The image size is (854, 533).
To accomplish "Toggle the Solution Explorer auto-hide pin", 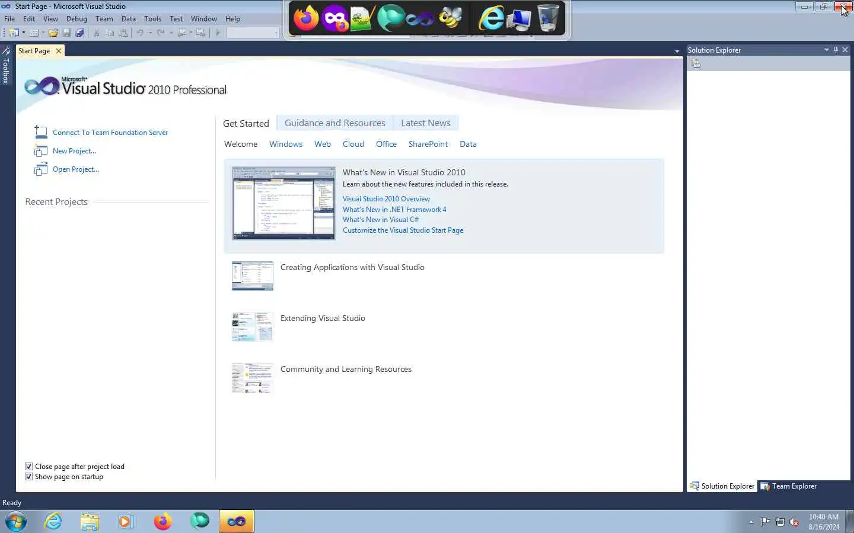I will click(836, 50).
